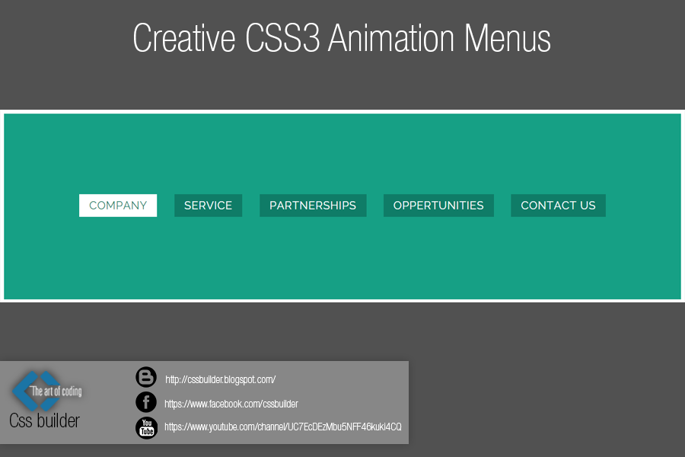The image size is (685, 457).
Task: Click the Blogger social icon
Action: pos(145,377)
